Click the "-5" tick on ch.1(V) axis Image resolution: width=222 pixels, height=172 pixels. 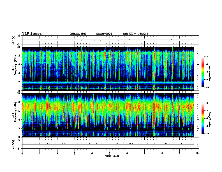pos(19,44)
